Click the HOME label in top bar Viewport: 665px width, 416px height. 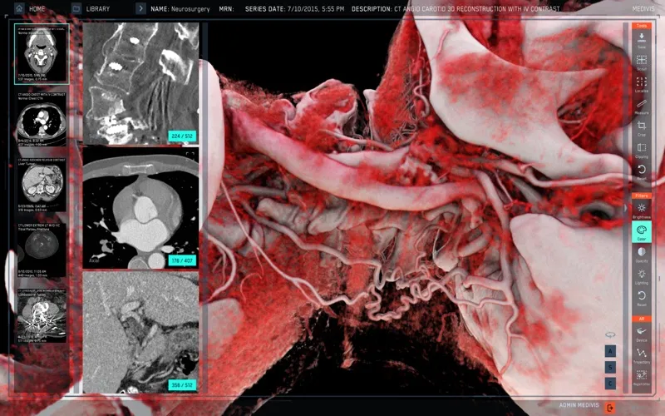click(x=37, y=8)
